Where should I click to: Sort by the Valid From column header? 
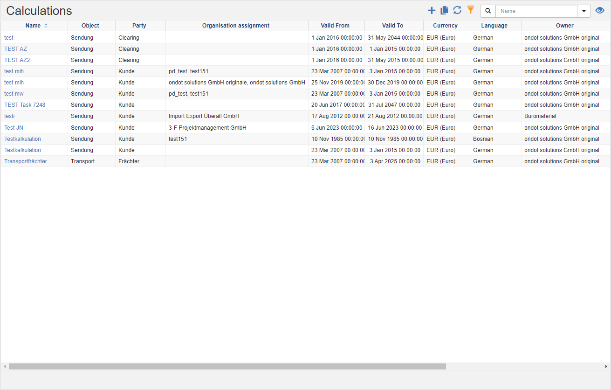coord(335,26)
